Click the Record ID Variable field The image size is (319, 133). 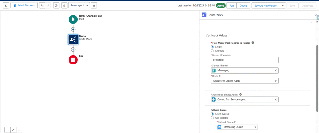coord(245,60)
